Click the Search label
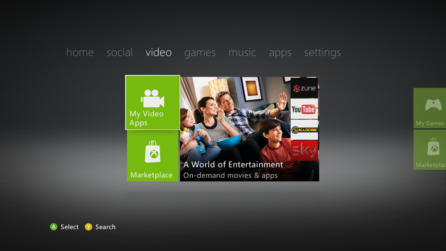This screenshot has width=446, height=251. 105,227
